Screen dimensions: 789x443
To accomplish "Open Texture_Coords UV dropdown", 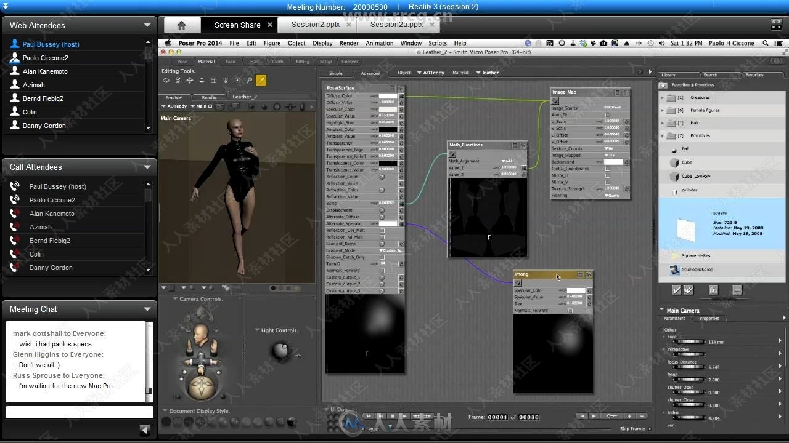I will pyautogui.click(x=609, y=148).
